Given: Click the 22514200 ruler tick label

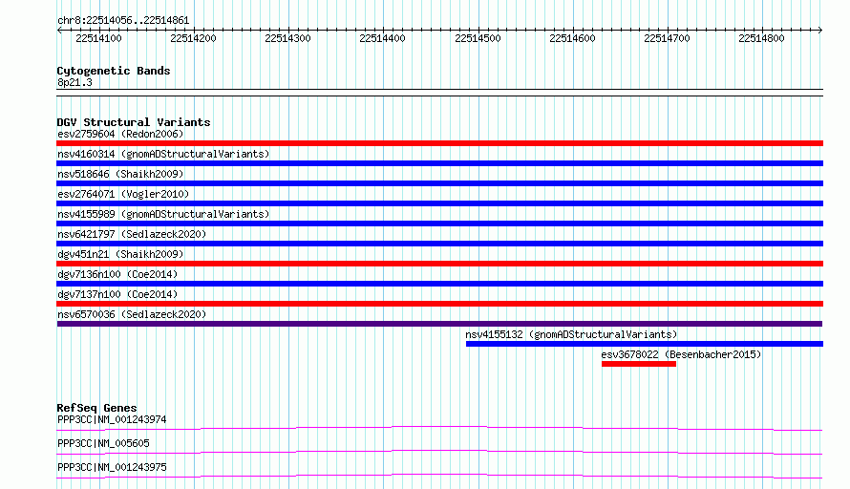Looking at the screenshot, I should [193, 38].
